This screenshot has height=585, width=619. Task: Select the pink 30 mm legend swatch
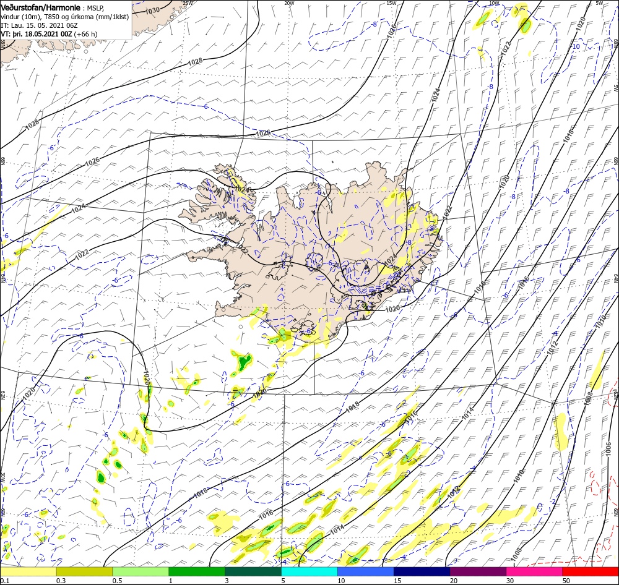tap(535, 571)
